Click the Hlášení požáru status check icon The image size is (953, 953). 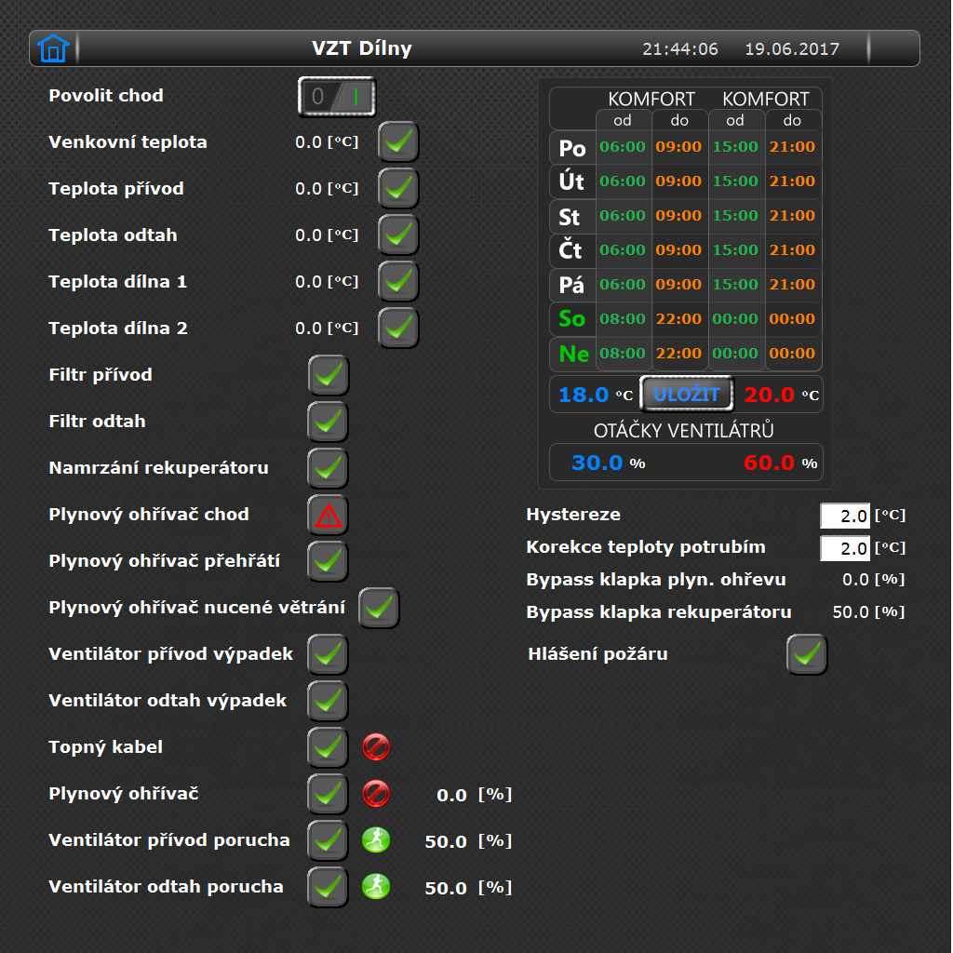[x=807, y=654]
